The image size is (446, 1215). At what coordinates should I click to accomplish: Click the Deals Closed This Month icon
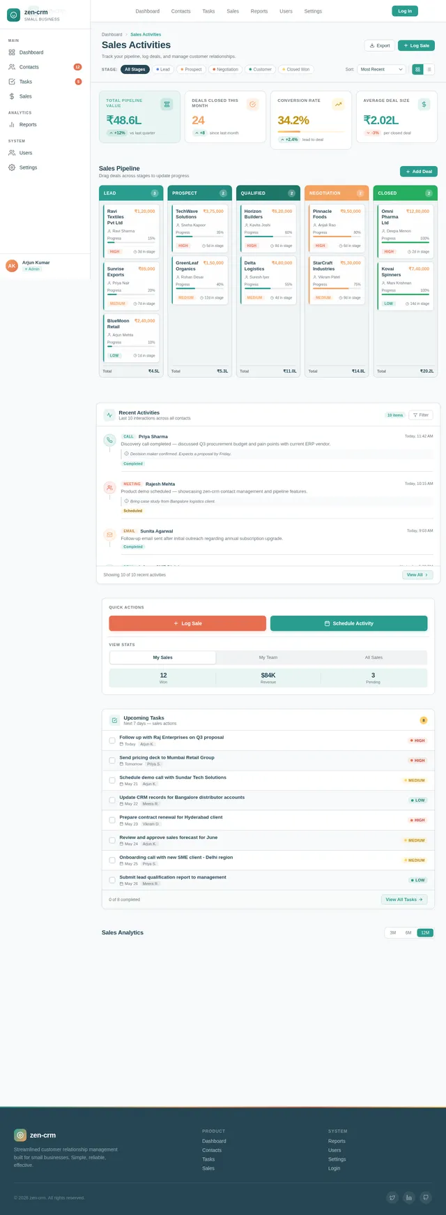coord(252,104)
